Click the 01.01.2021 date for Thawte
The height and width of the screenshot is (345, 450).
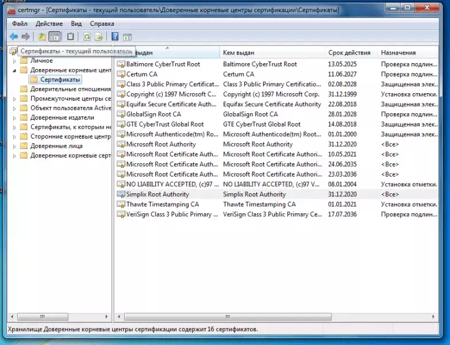point(342,204)
